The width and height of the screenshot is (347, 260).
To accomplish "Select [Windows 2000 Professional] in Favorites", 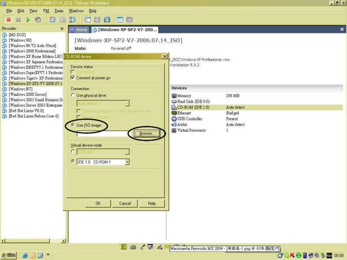I will (x=32, y=51).
